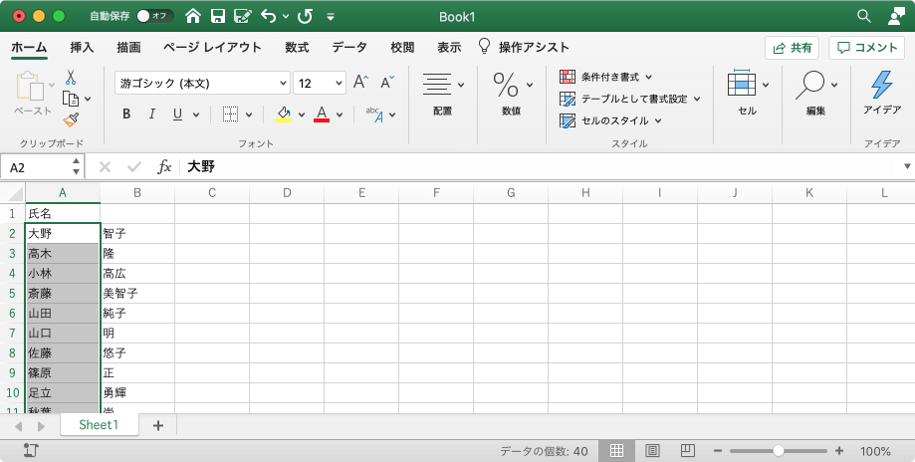Viewport: 915px width, 462px height.
Task: Click the Name Box showing A2
Action: [36, 167]
